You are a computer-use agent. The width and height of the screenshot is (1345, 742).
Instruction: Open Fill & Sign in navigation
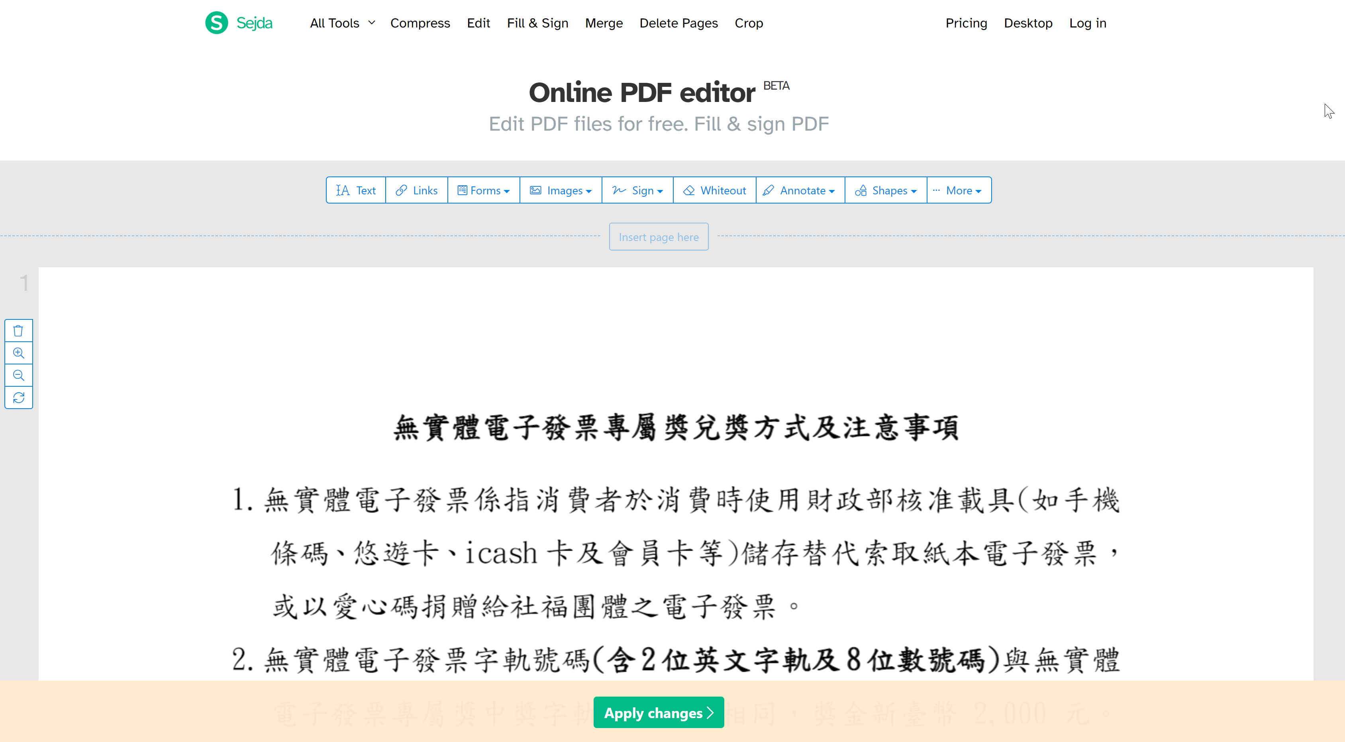tap(537, 23)
